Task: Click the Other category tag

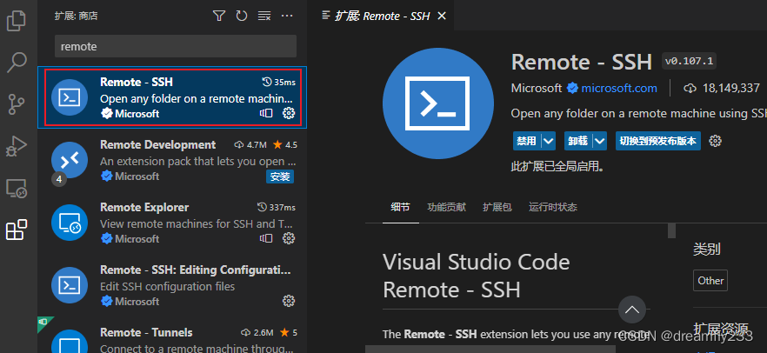Action: pos(710,281)
